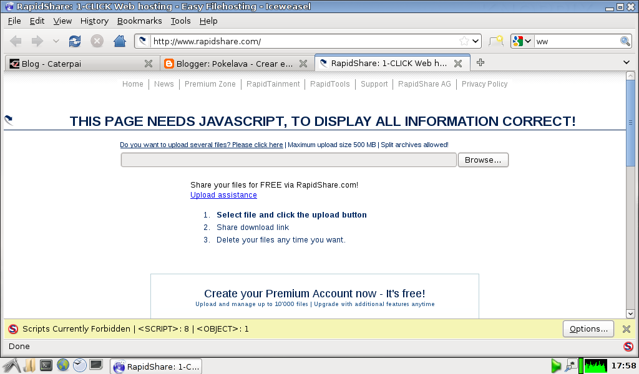Click the green CPU usage graph
The image size is (639, 374).
click(x=596, y=366)
